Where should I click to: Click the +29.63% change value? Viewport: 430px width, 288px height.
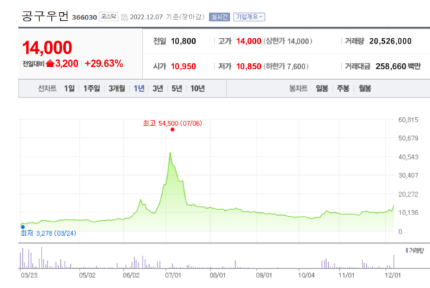click(104, 64)
